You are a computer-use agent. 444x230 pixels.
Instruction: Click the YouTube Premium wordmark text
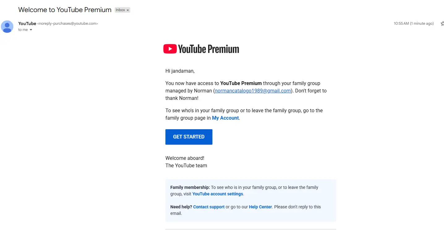tap(209, 49)
